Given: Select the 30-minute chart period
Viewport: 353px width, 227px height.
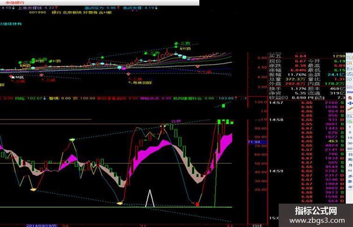Looking at the screenshot, I should click(x=350, y=143).
